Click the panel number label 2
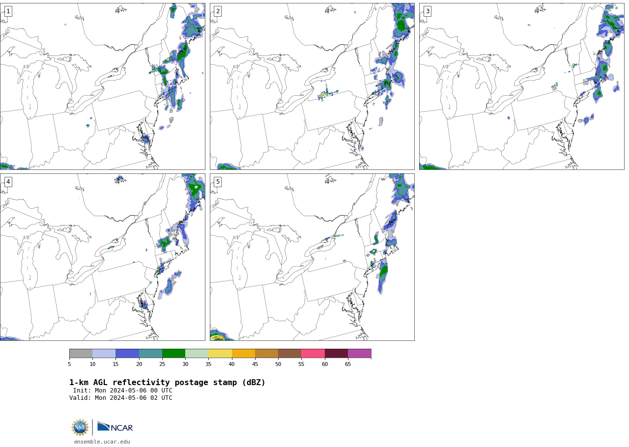629x447 pixels. (218, 11)
